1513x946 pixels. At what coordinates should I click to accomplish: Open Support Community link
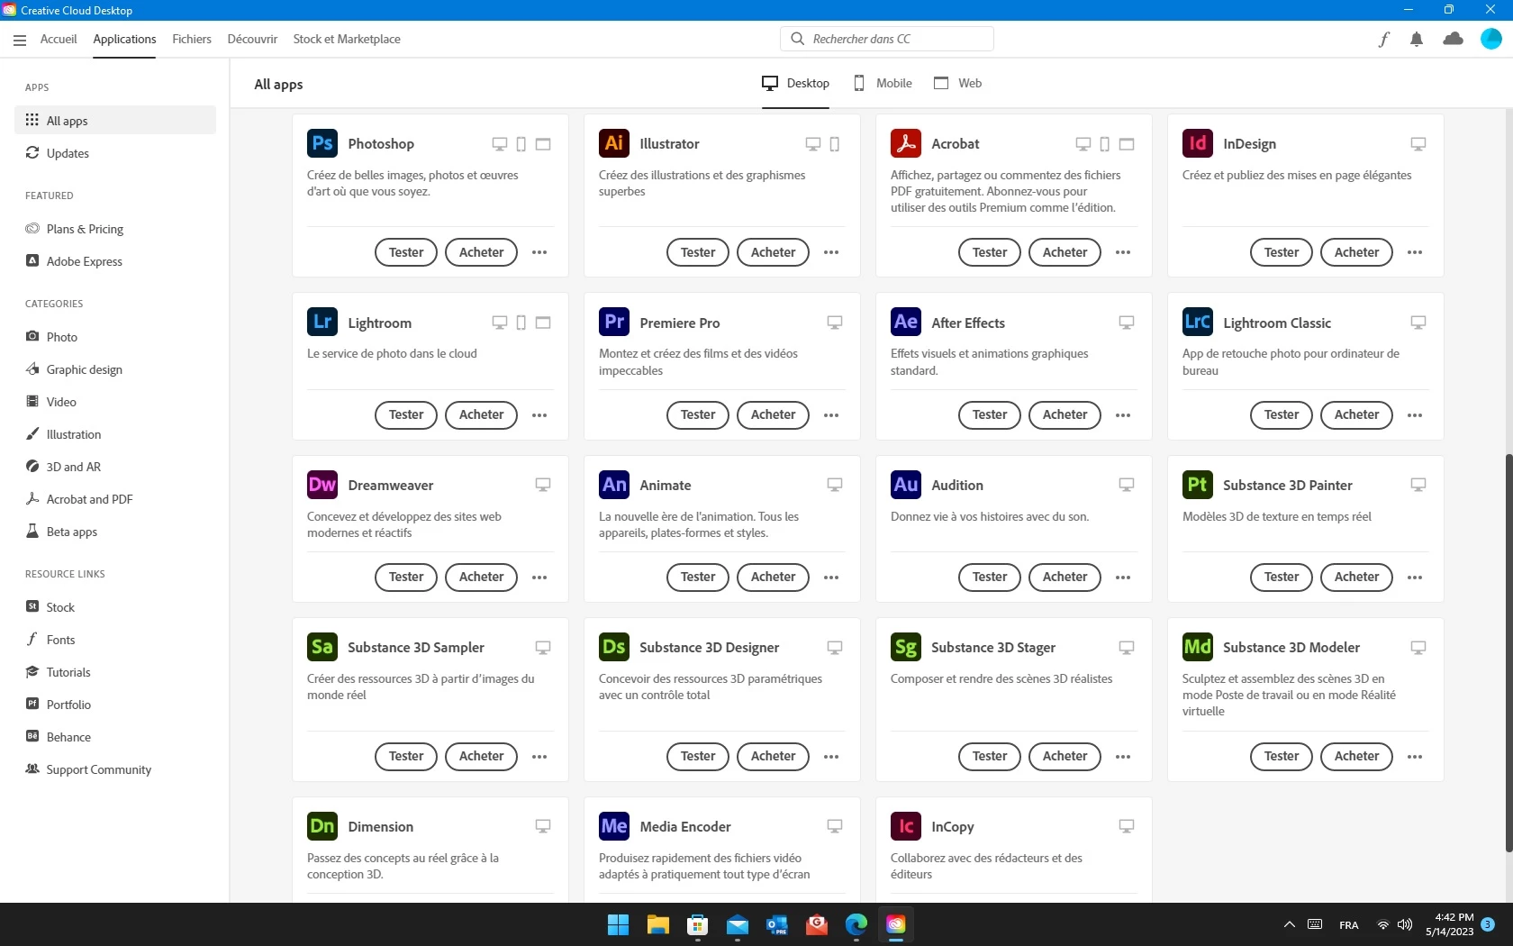click(x=115, y=769)
